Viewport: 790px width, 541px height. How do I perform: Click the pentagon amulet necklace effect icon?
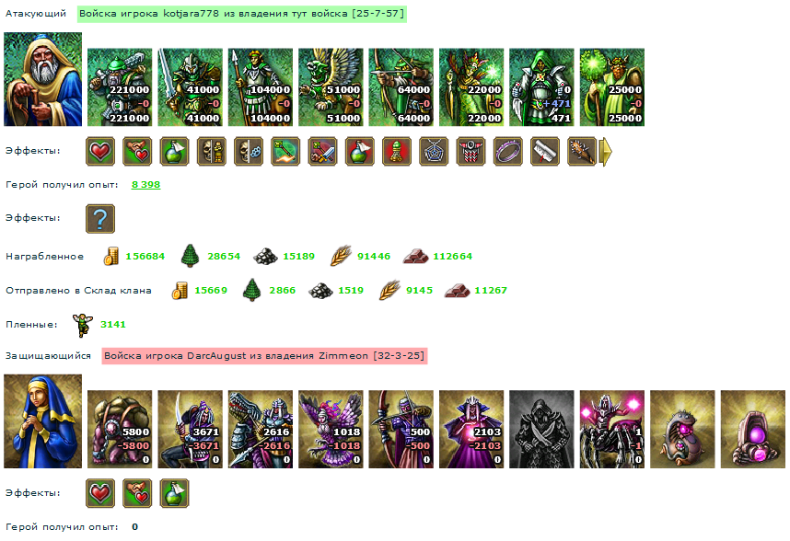434,151
